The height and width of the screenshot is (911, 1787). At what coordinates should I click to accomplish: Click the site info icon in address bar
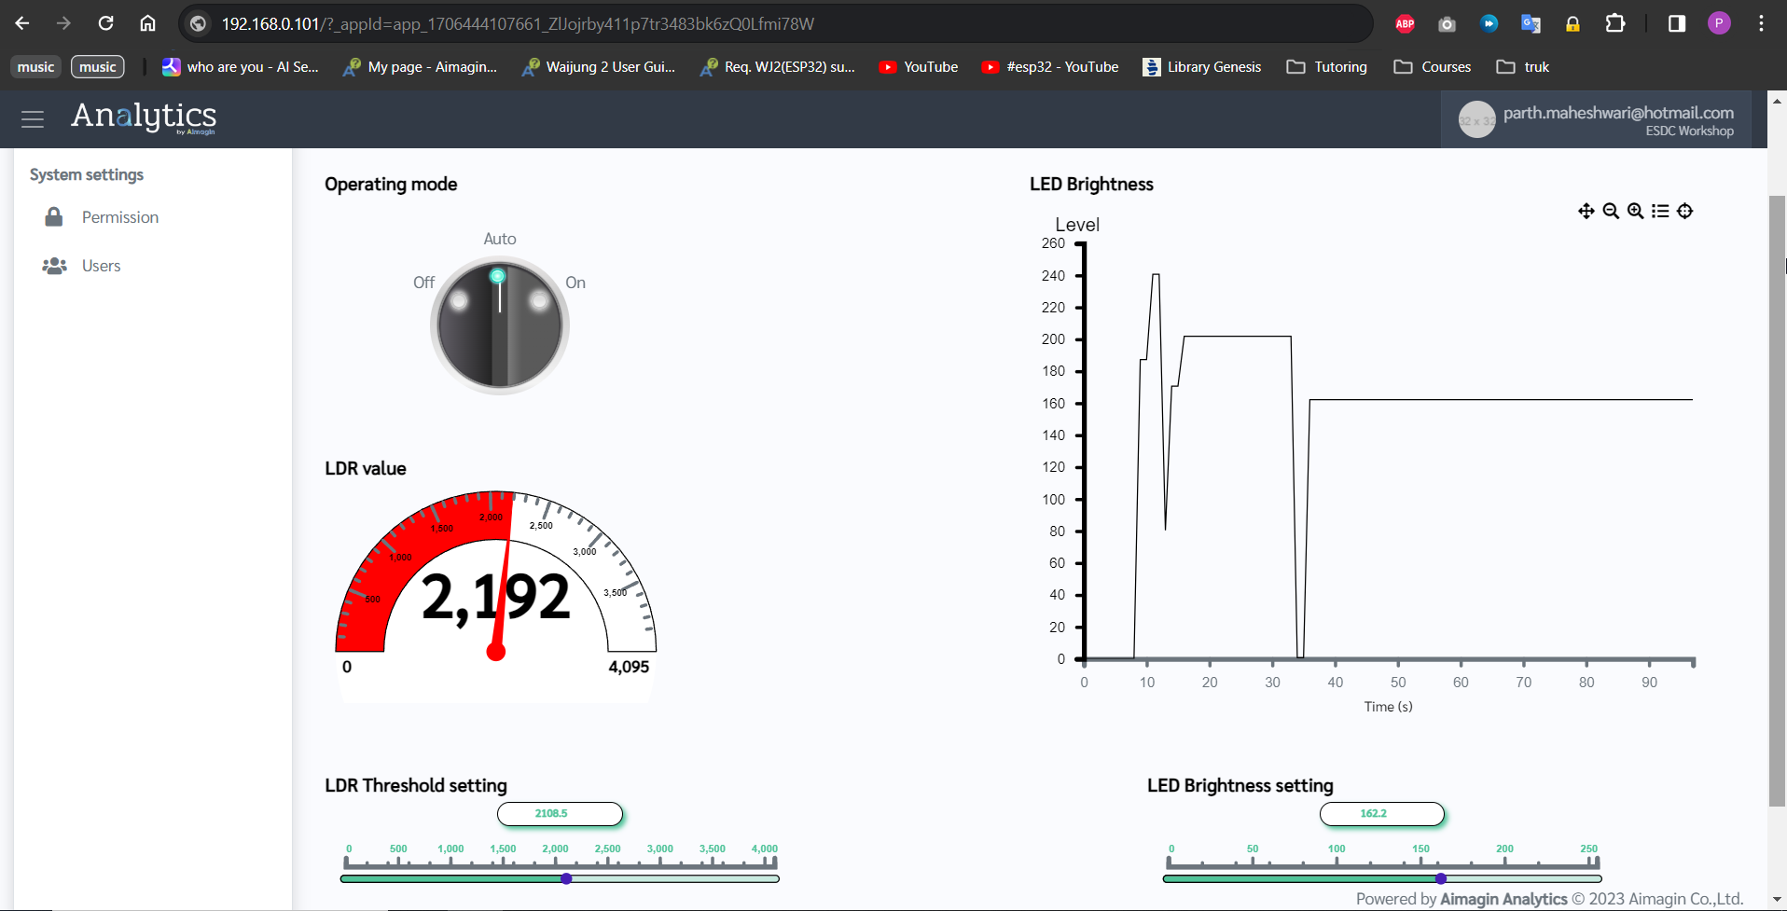pos(198,23)
